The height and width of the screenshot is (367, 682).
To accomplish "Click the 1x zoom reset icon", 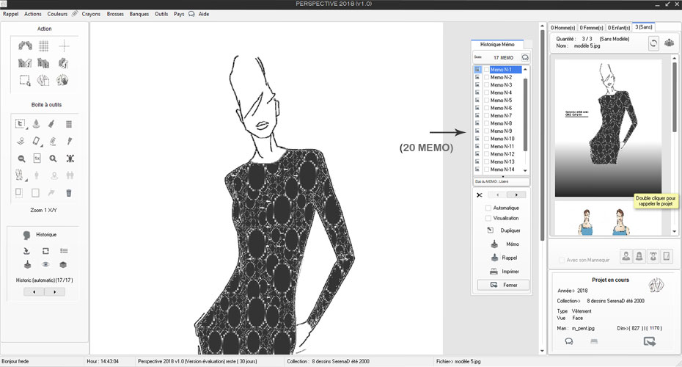I will pyautogui.click(x=37, y=159).
